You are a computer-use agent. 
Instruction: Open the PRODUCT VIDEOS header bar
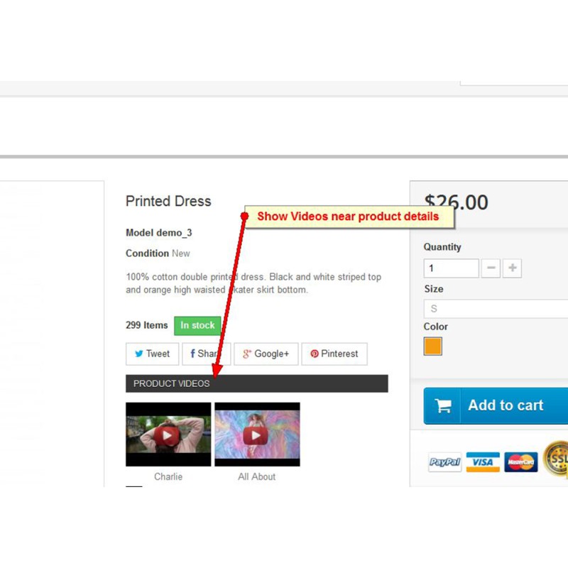tap(257, 383)
